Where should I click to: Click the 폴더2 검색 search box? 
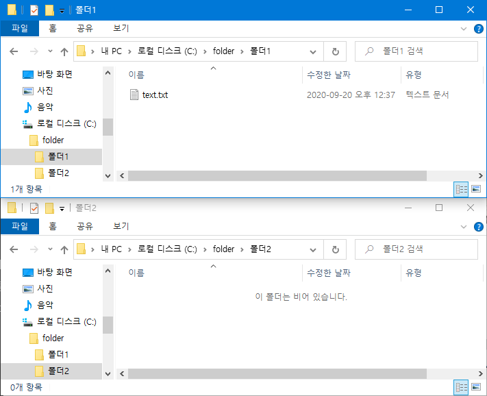coord(416,249)
